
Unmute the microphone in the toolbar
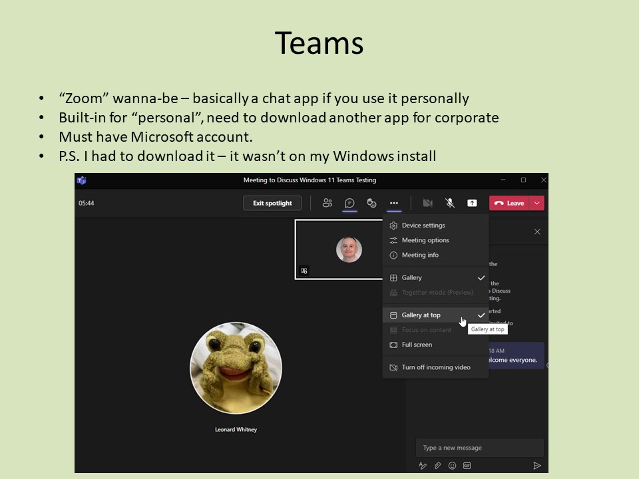(x=450, y=203)
